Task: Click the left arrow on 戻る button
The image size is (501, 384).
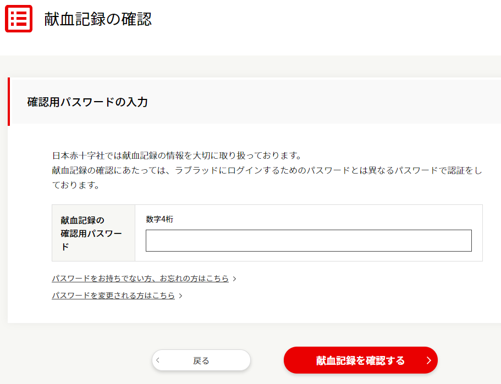Action: [158, 360]
